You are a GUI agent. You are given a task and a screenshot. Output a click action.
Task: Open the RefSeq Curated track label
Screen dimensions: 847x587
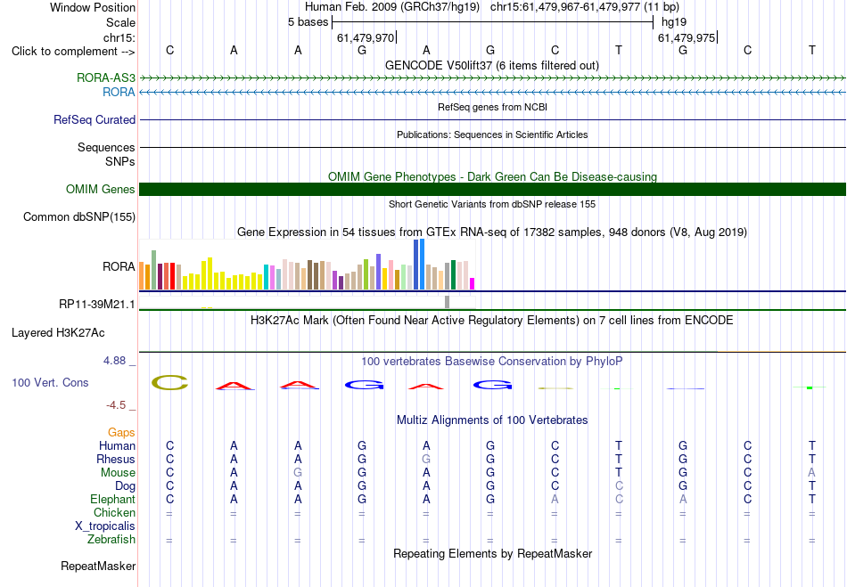tap(95, 119)
